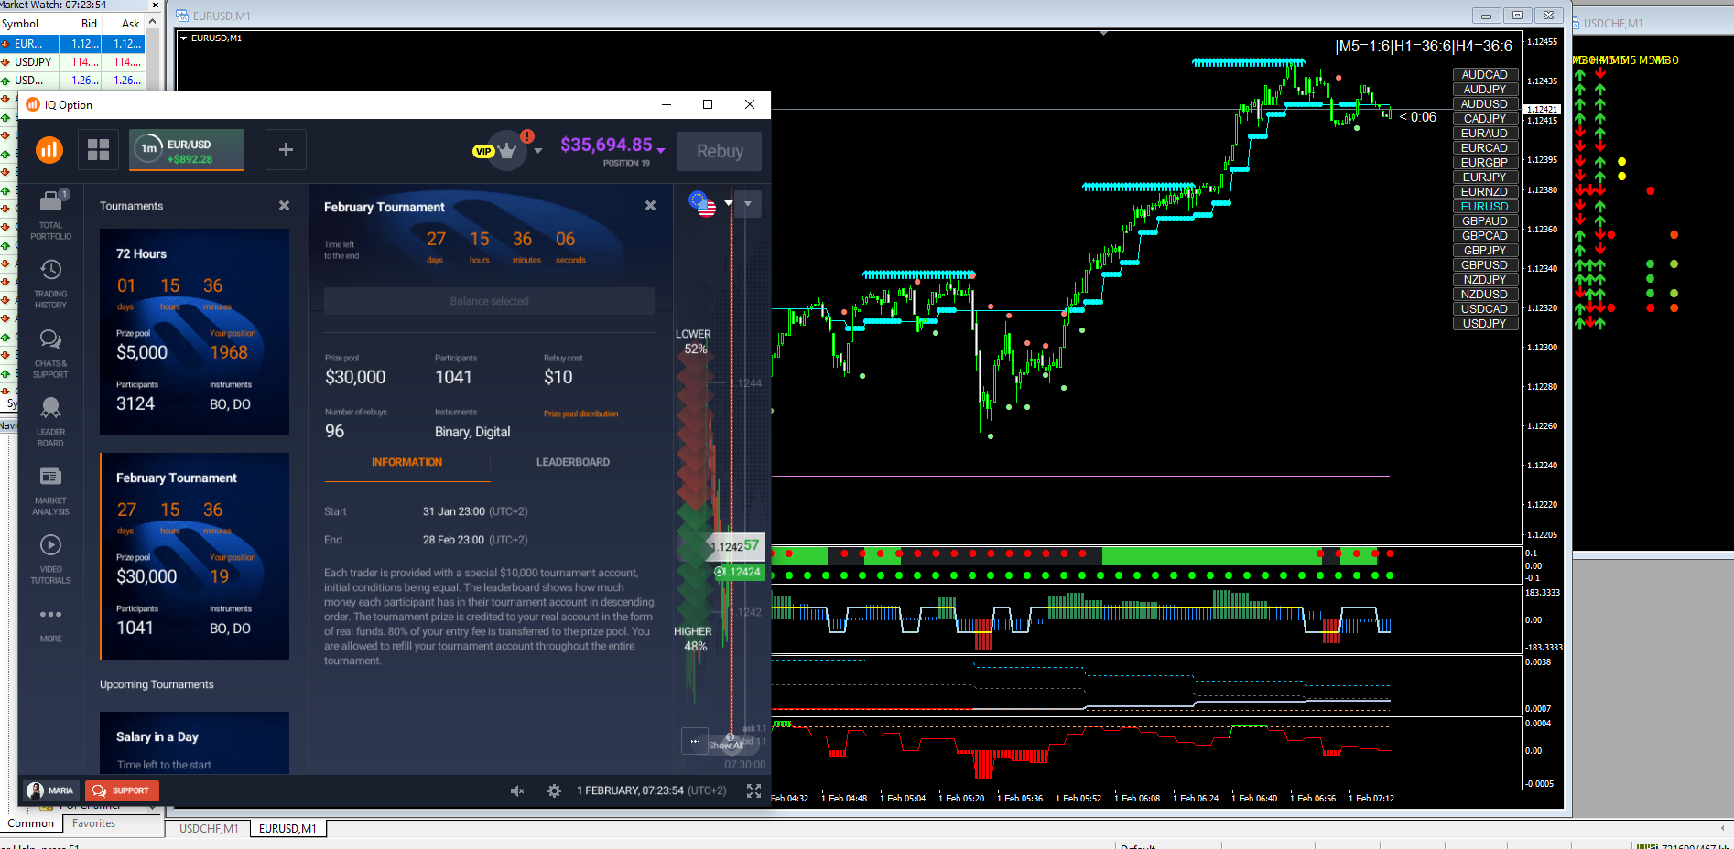This screenshot has width=1734, height=849.
Task: Expand the profile dropdown arrow beside crown
Action: [x=538, y=151]
